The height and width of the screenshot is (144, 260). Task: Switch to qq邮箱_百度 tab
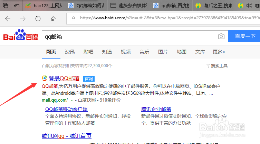171,6
